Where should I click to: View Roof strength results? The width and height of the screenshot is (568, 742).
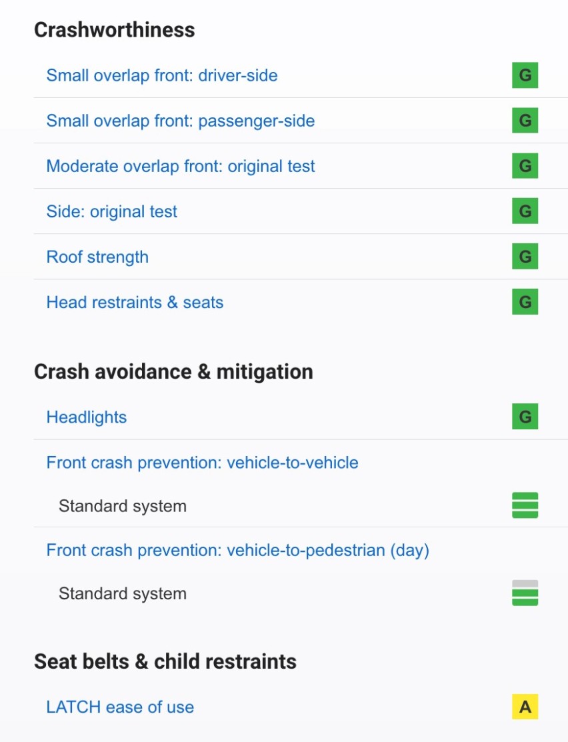97,257
